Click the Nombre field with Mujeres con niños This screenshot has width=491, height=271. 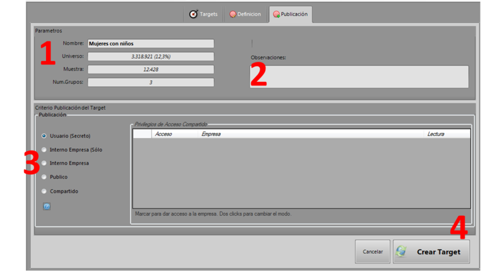pos(150,43)
